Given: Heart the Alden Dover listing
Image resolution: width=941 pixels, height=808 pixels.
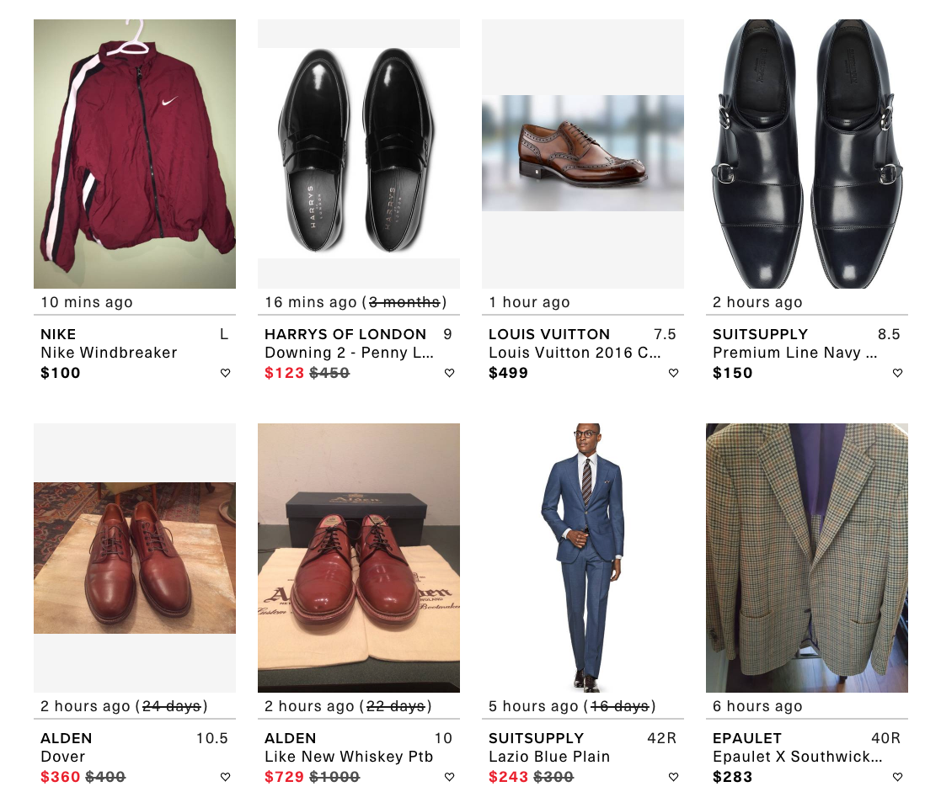Looking at the screenshot, I should pyautogui.click(x=225, y=778).
